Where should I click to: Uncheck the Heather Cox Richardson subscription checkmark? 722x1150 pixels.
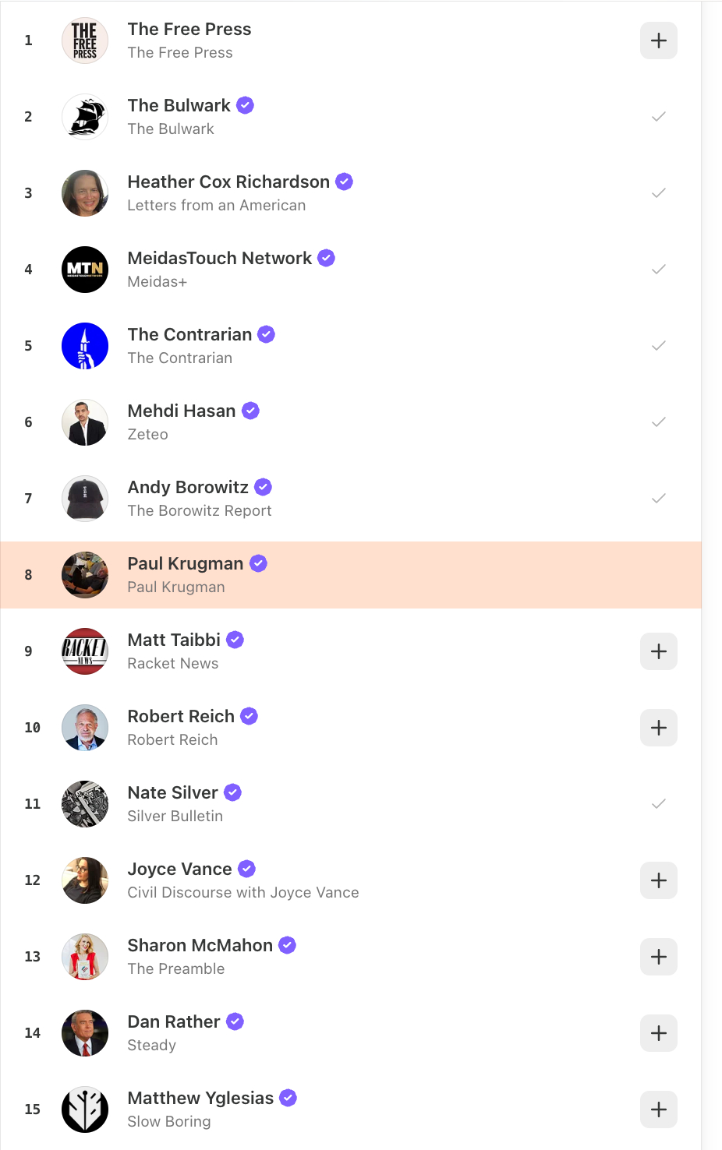coord(658,193)
